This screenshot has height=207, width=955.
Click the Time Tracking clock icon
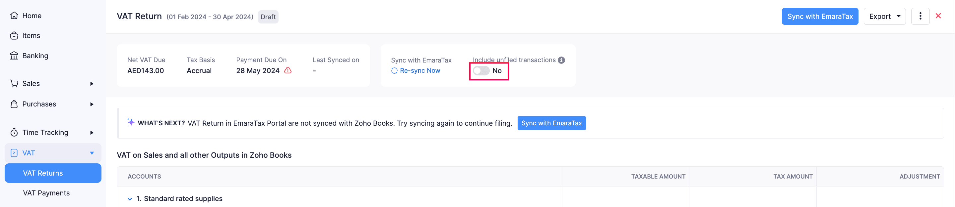14,133
